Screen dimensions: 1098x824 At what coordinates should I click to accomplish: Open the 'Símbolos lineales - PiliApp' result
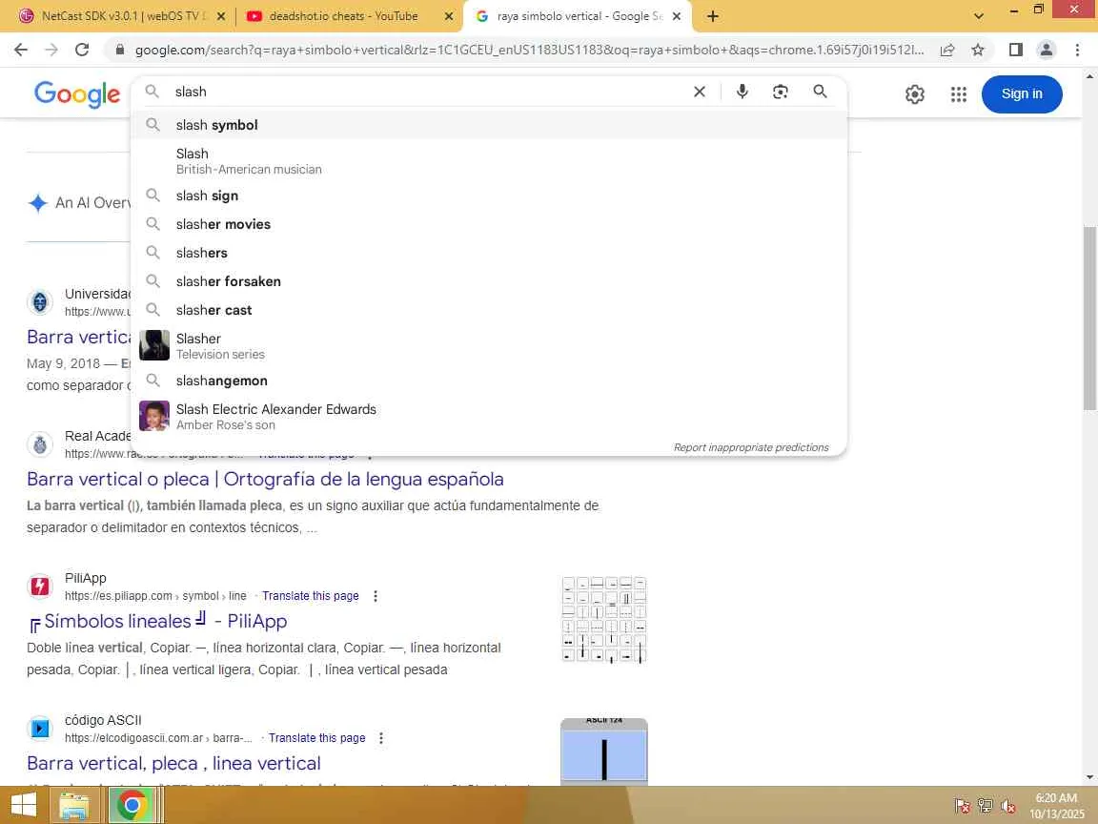pos(157,621)
